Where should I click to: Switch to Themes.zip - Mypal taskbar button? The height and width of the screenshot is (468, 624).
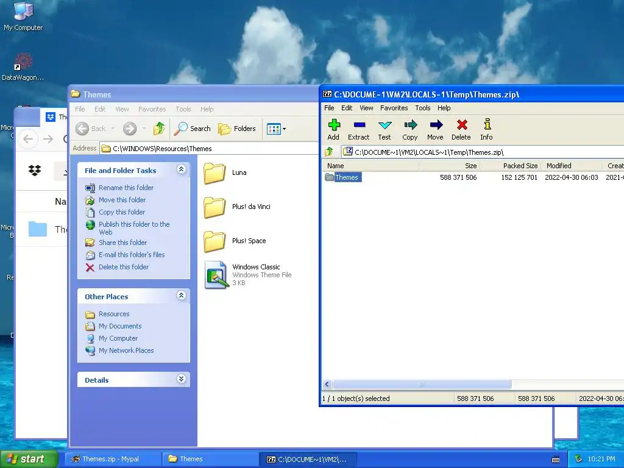click(x=113, y=459)
